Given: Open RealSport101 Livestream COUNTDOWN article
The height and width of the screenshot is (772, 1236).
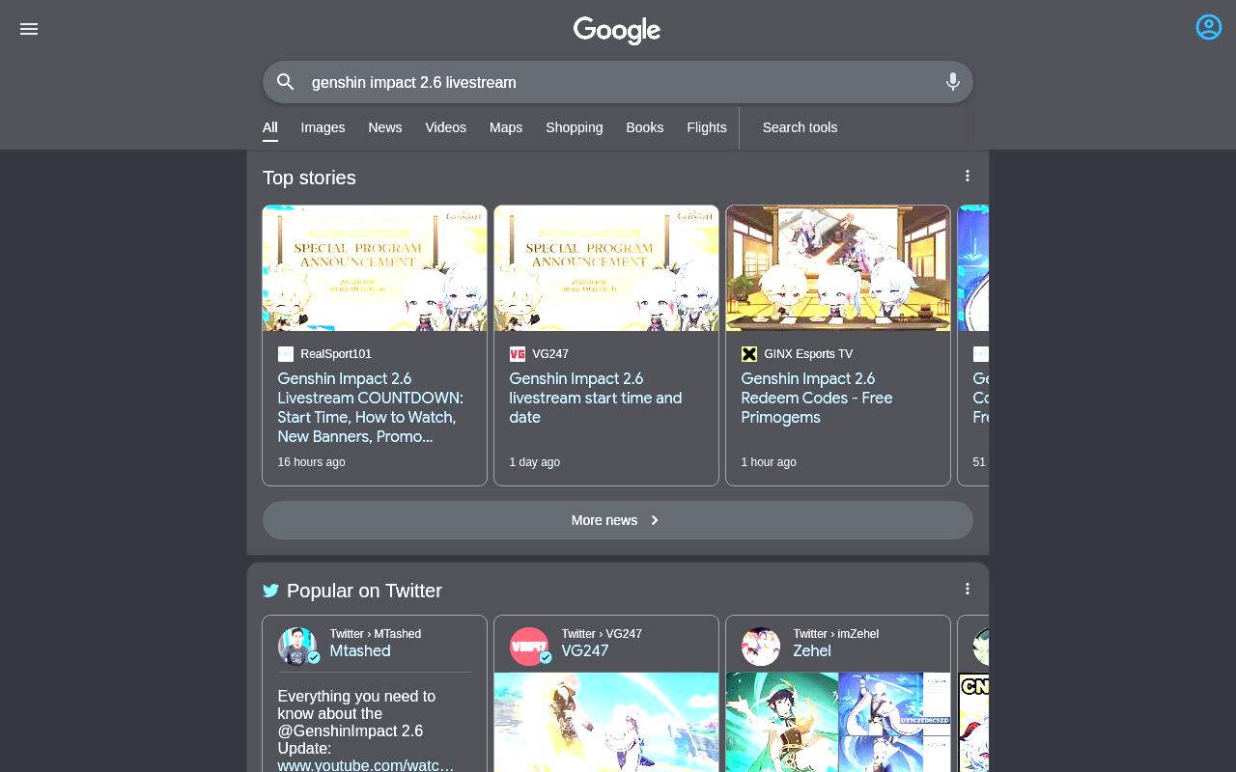Looking at the screenshot, I should pos(373,407).
